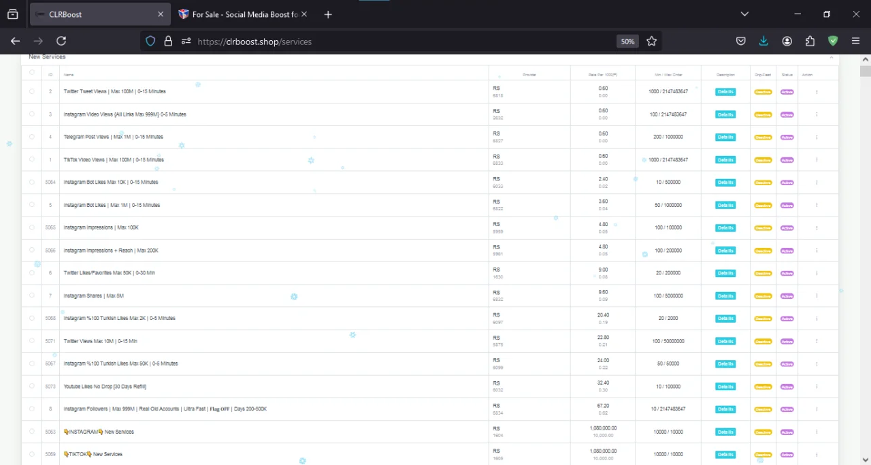871x465 pixels.
Task: Click the address bar URL field
Action: (x=401, y=42)
